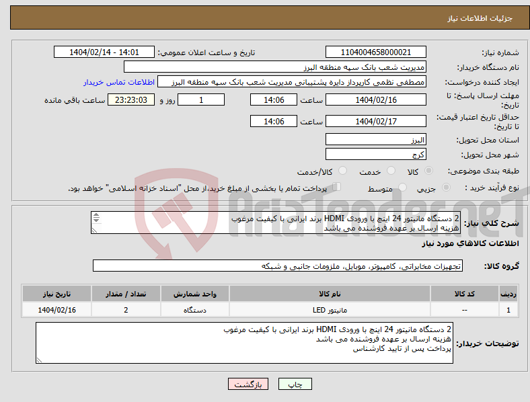The image size is (530, 402).
Task: Click the price validity date 1404/02/17 field
Action: (x=376, y=121)
